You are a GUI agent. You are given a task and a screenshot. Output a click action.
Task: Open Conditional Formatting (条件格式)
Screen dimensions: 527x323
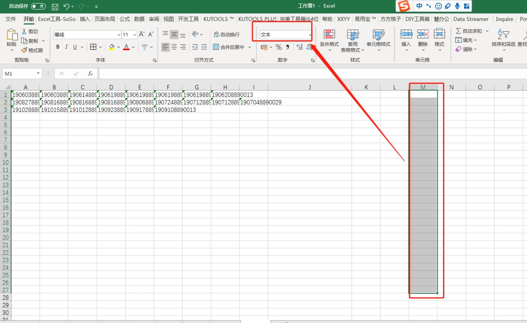coord(329,41)
